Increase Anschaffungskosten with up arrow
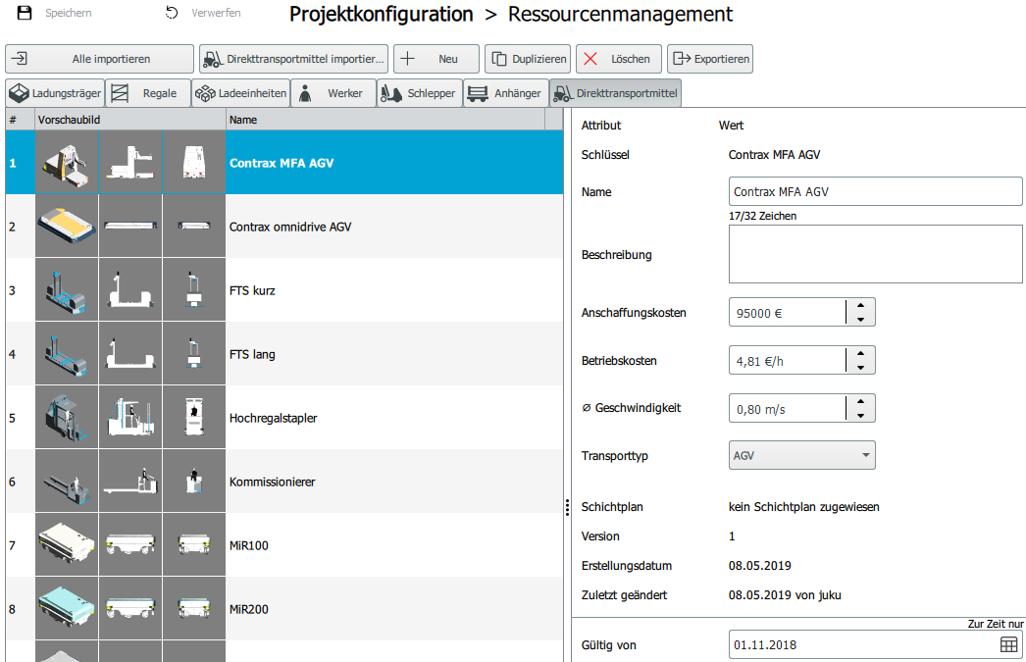This screenshot has width=1026, height=662. (x=860, y=305)
